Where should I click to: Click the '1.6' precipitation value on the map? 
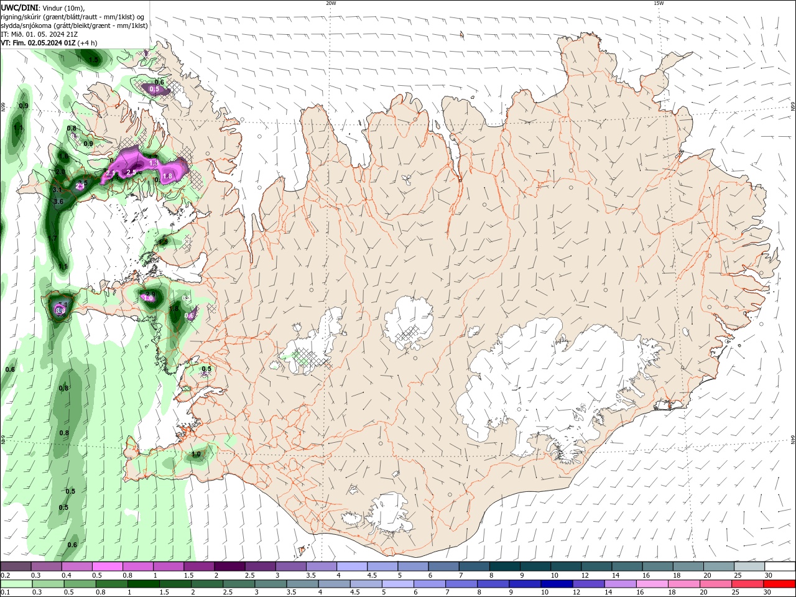[63, 156]
